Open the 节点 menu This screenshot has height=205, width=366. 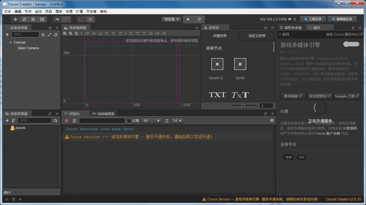tap(28, 12)
